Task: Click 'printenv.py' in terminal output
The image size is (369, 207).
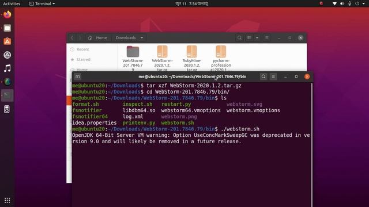Action: [x=139, y=122]
